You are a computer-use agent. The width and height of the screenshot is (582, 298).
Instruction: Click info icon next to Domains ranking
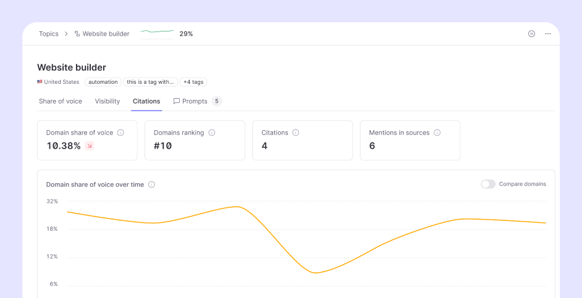[211, 133]
